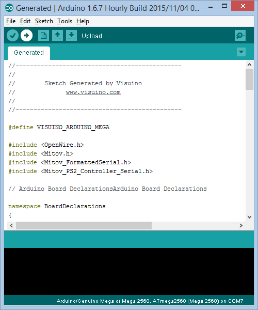Image resolution: width=258 pixels, height=310 pixels.
Task: Click the 'namespace BoardDeclarations' line
Action: point(57,206)
